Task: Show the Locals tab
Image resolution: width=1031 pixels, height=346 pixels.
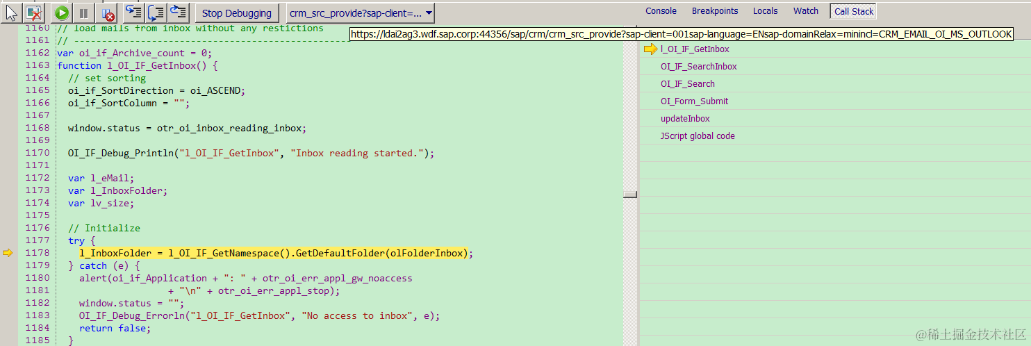Action: click(765, 11)
